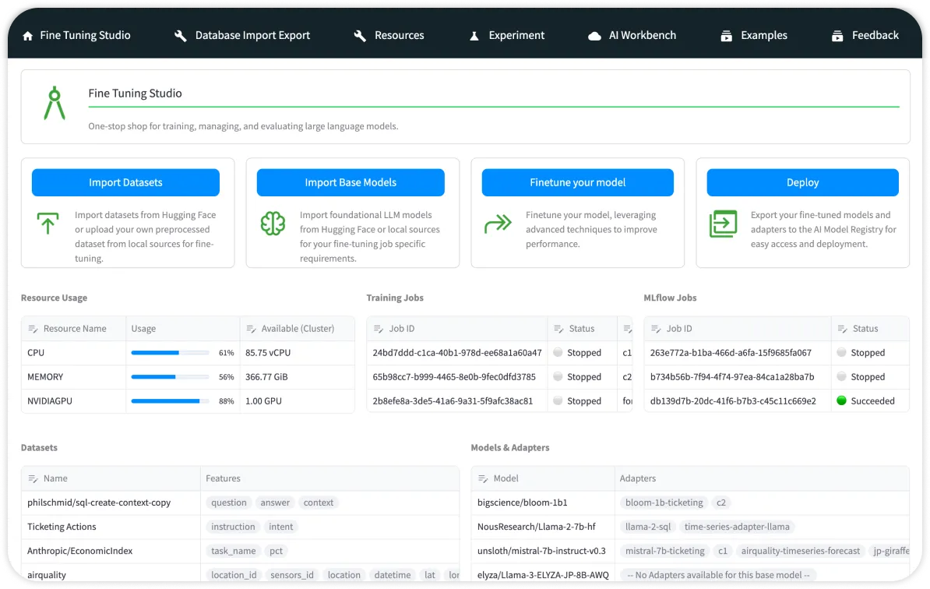Screen dimensions: 930x589
Task: Click the Deploy button
Action: [x=802, y=182]
